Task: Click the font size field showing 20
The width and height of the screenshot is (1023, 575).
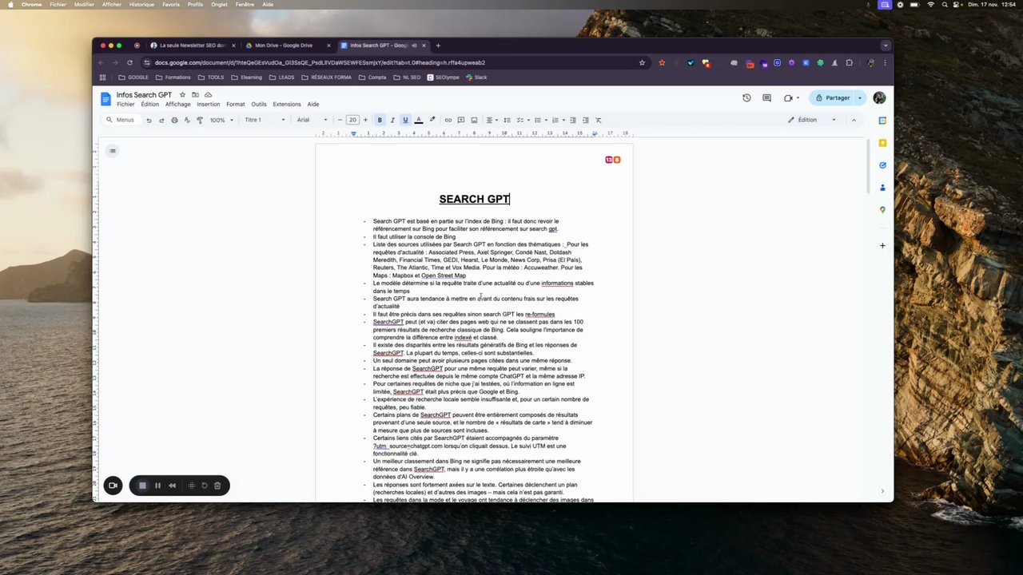Action: 352,120
